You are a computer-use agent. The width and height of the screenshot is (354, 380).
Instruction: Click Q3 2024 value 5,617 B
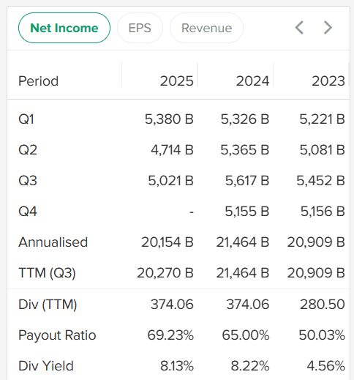pyautogui.click(x=247, y=181)
